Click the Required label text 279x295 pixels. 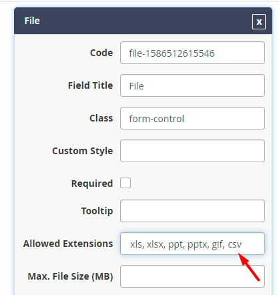click(92, 184)
